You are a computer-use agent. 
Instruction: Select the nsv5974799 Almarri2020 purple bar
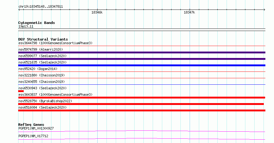coord(142,52)
